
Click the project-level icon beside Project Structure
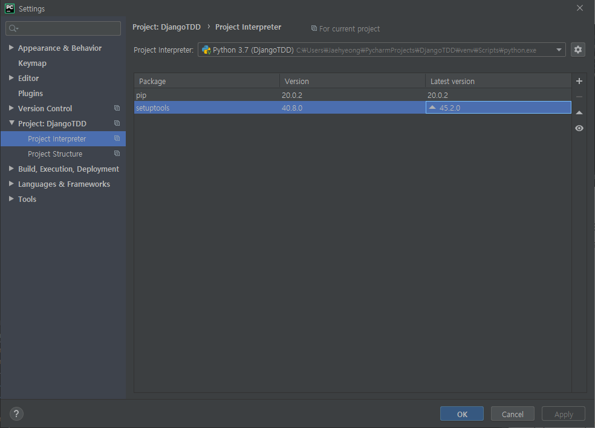[x=117, y=154]
